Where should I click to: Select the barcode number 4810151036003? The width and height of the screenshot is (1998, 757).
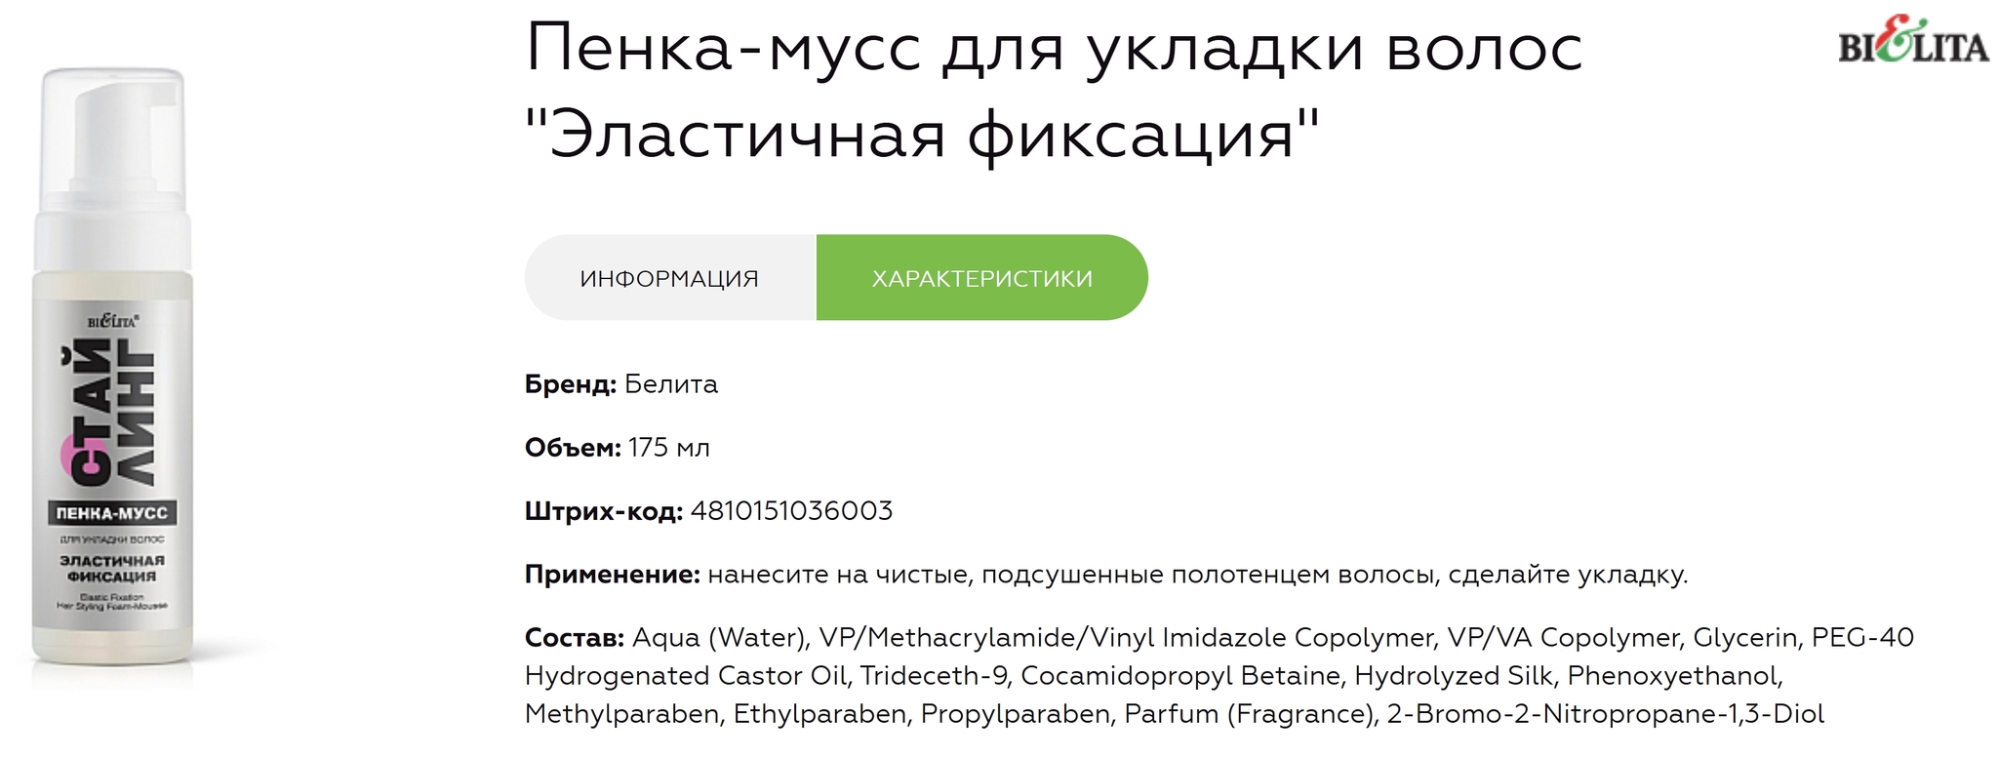pos(792,511)
